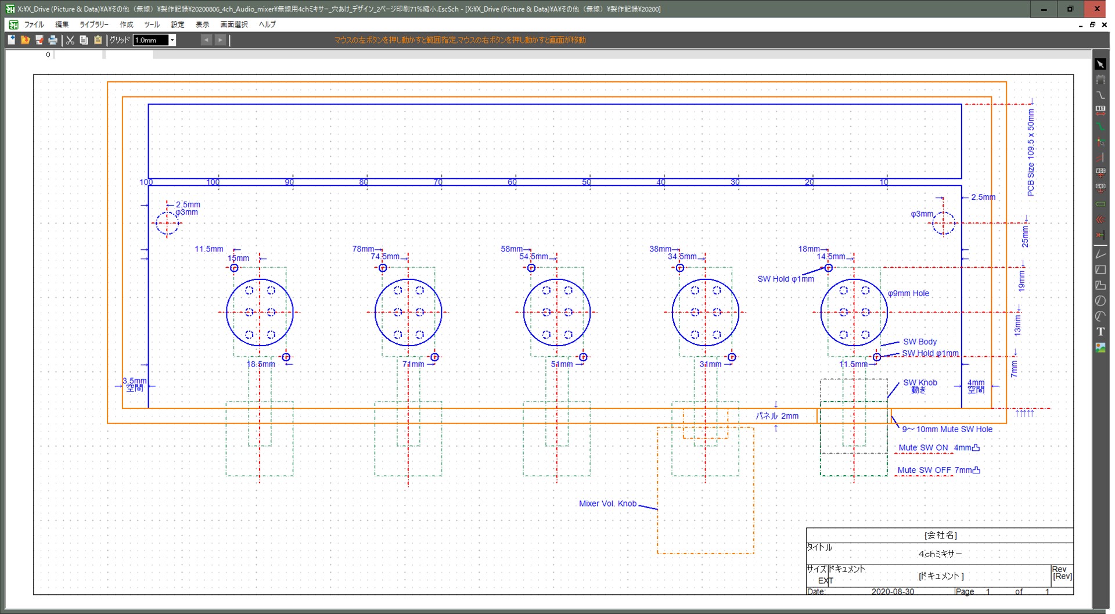Screen dimensions: 1115x614
Task: Click the '[ドキュメント]' title block field
Action: coord(941,576)
